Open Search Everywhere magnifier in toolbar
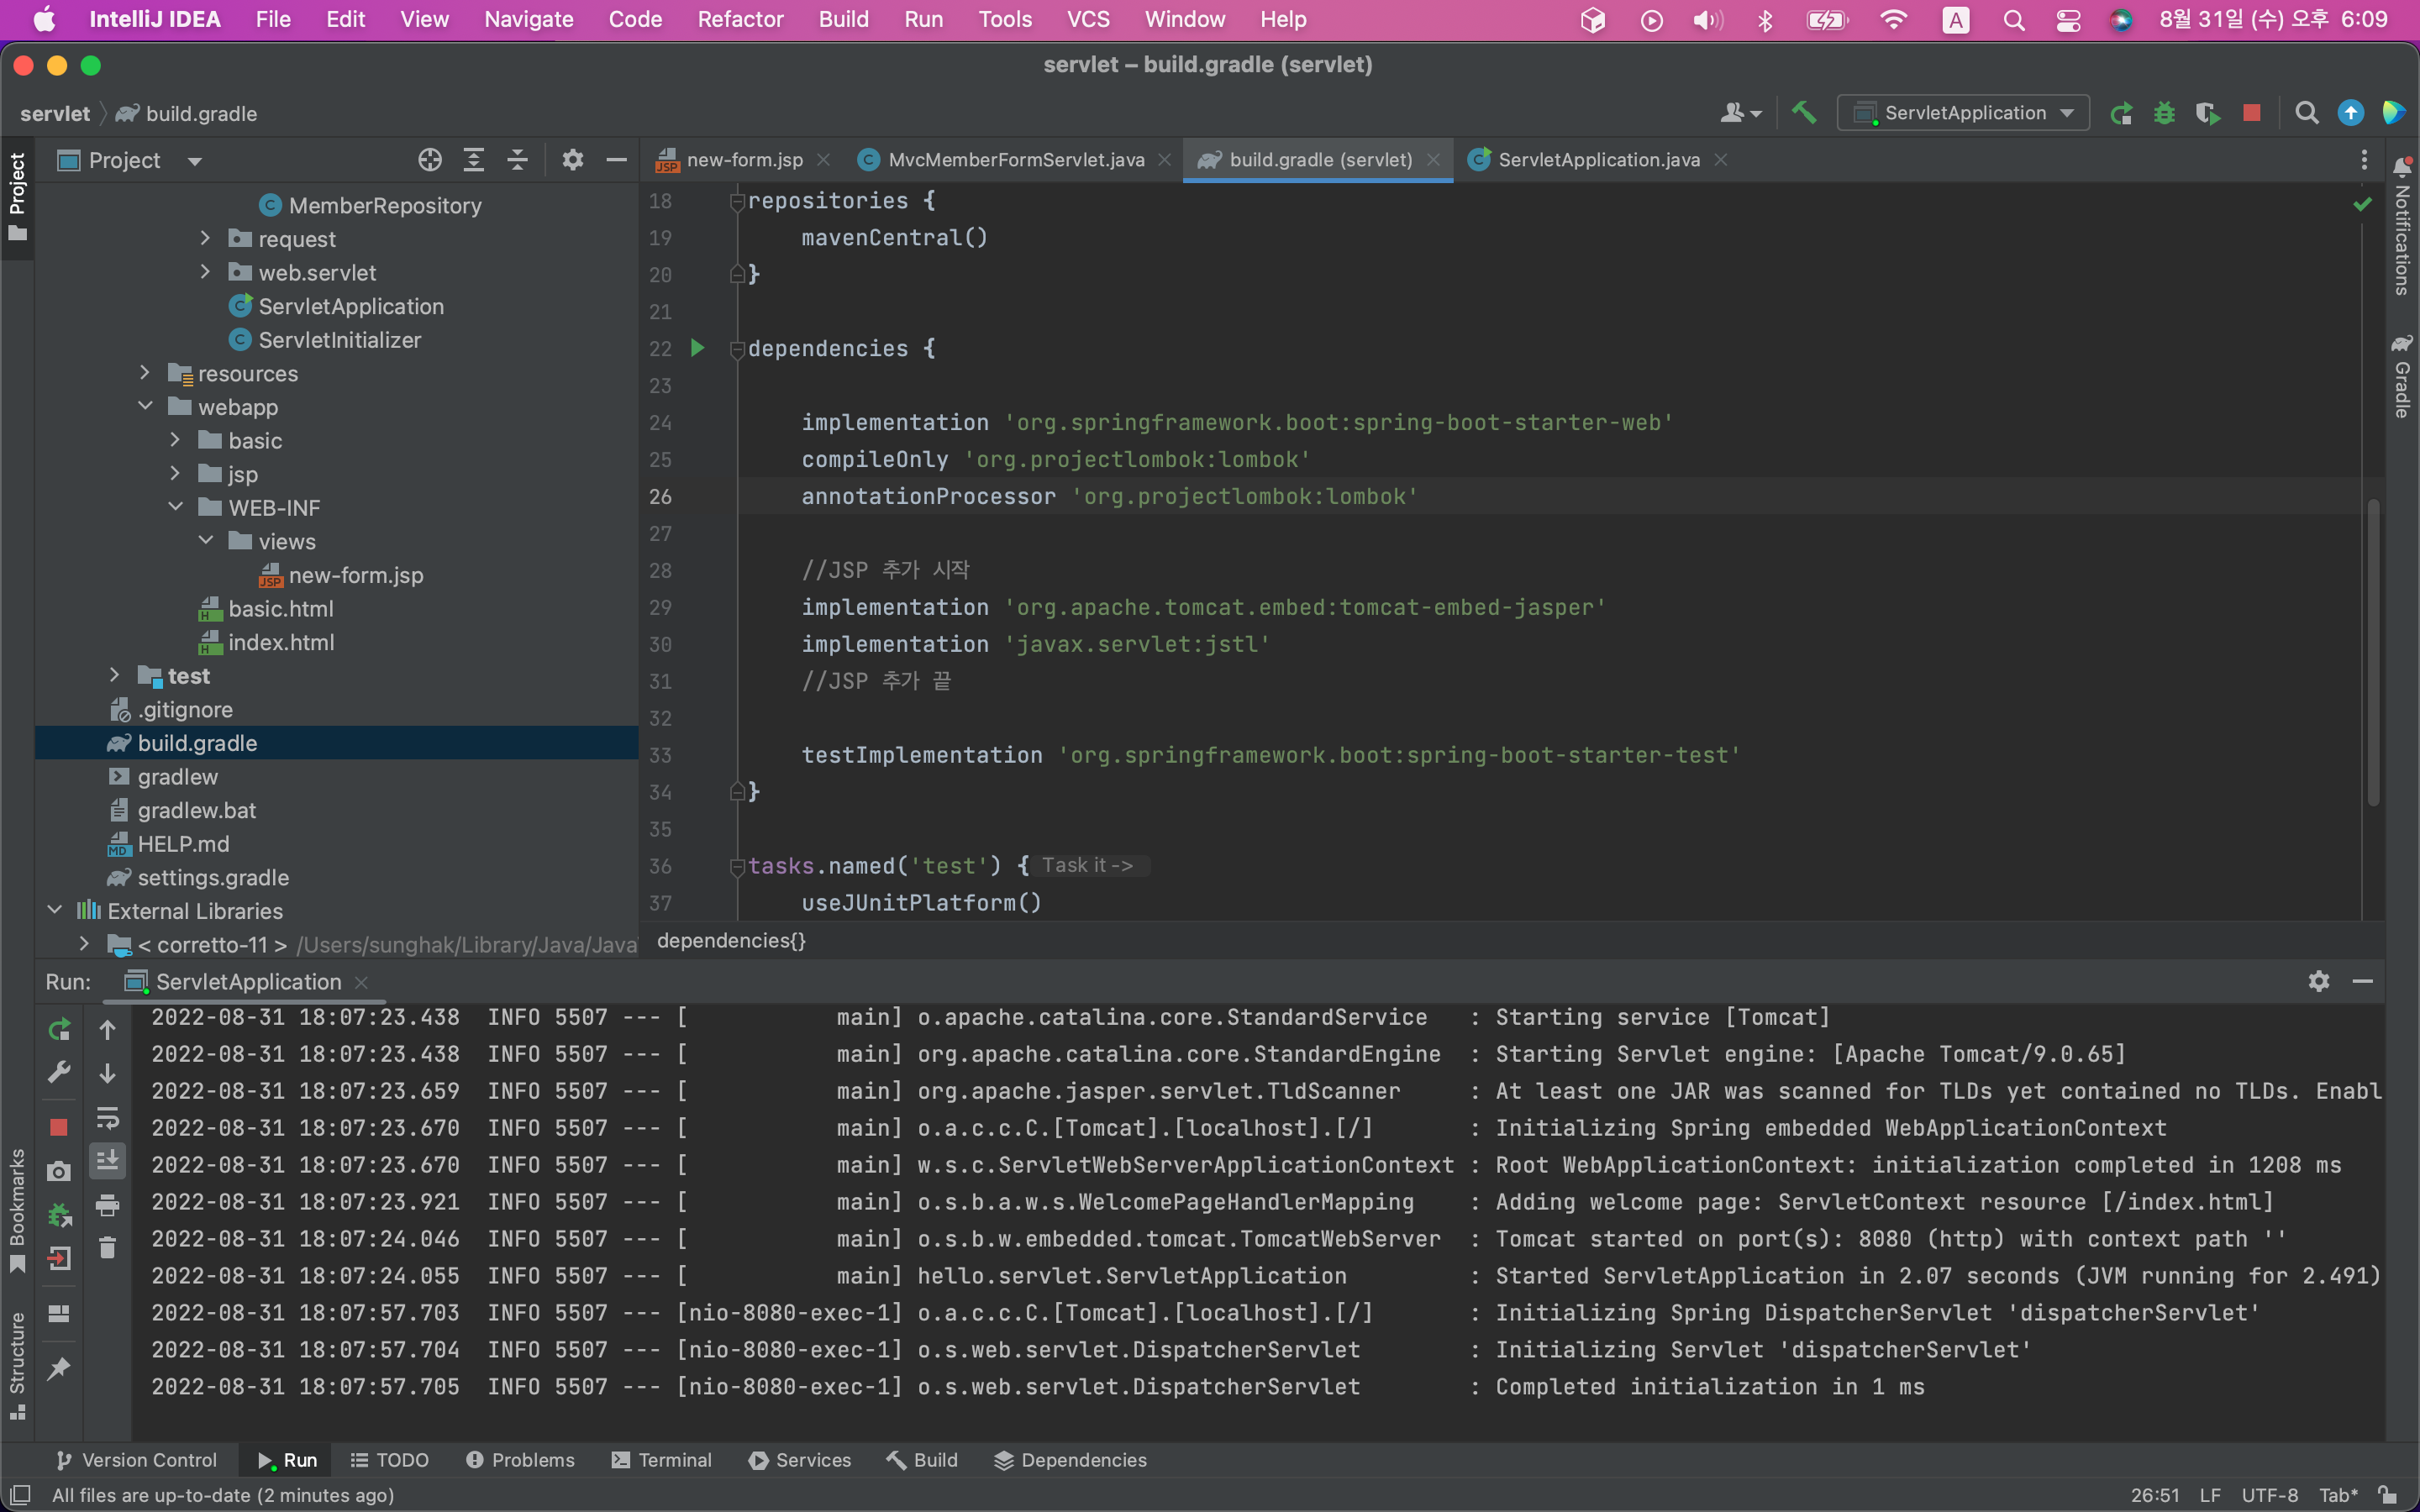This screenshot has height=1512, width=2420. (x=2306, y=113)
